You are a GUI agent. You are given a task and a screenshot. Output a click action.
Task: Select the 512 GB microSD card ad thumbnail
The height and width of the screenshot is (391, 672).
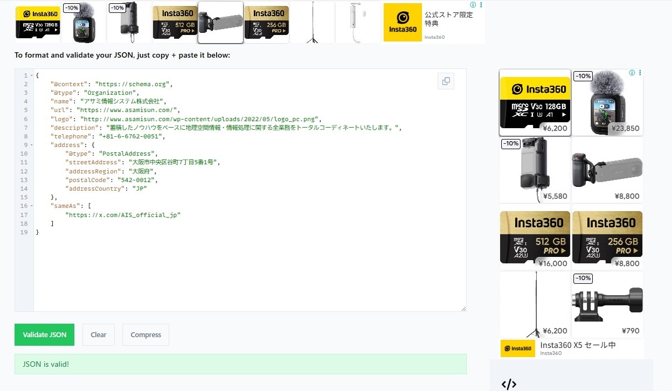point(175,23)
